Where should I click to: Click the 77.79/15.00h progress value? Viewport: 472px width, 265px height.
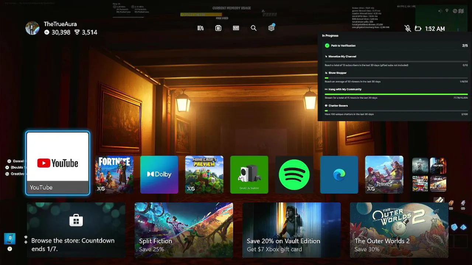461,98
